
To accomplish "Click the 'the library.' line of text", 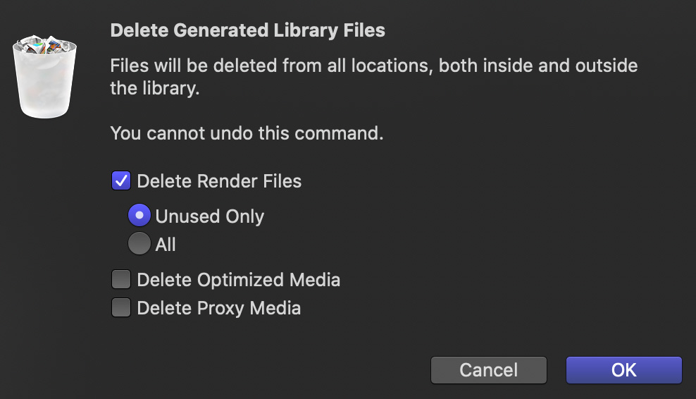I will coord(155,88).
